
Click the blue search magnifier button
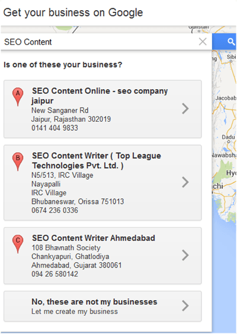pos(224,42)
